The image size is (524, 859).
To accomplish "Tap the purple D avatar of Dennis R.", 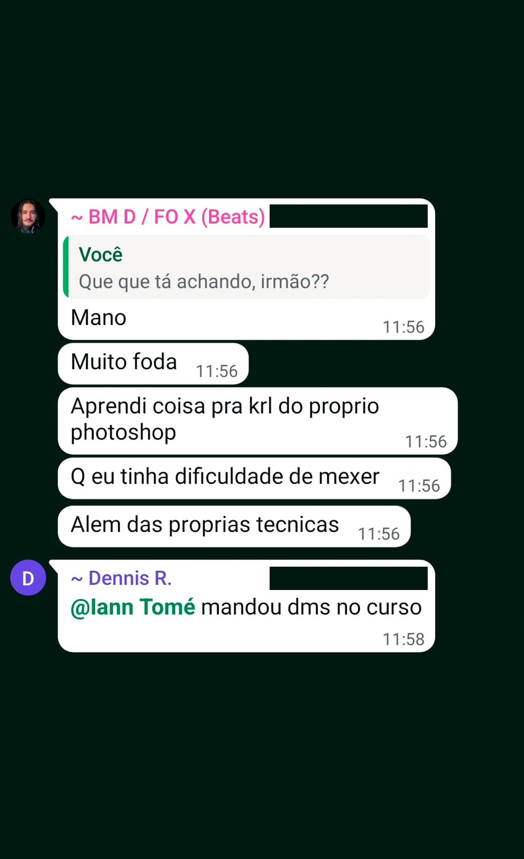I will pos(28,577).
